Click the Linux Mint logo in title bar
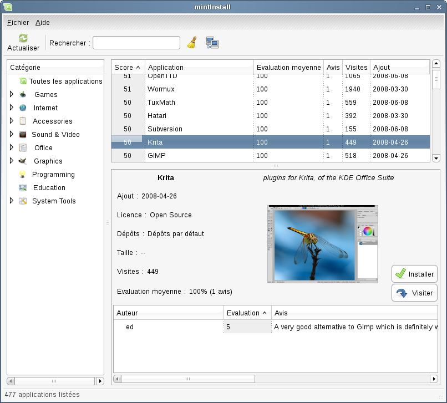 tap(8, 7)
